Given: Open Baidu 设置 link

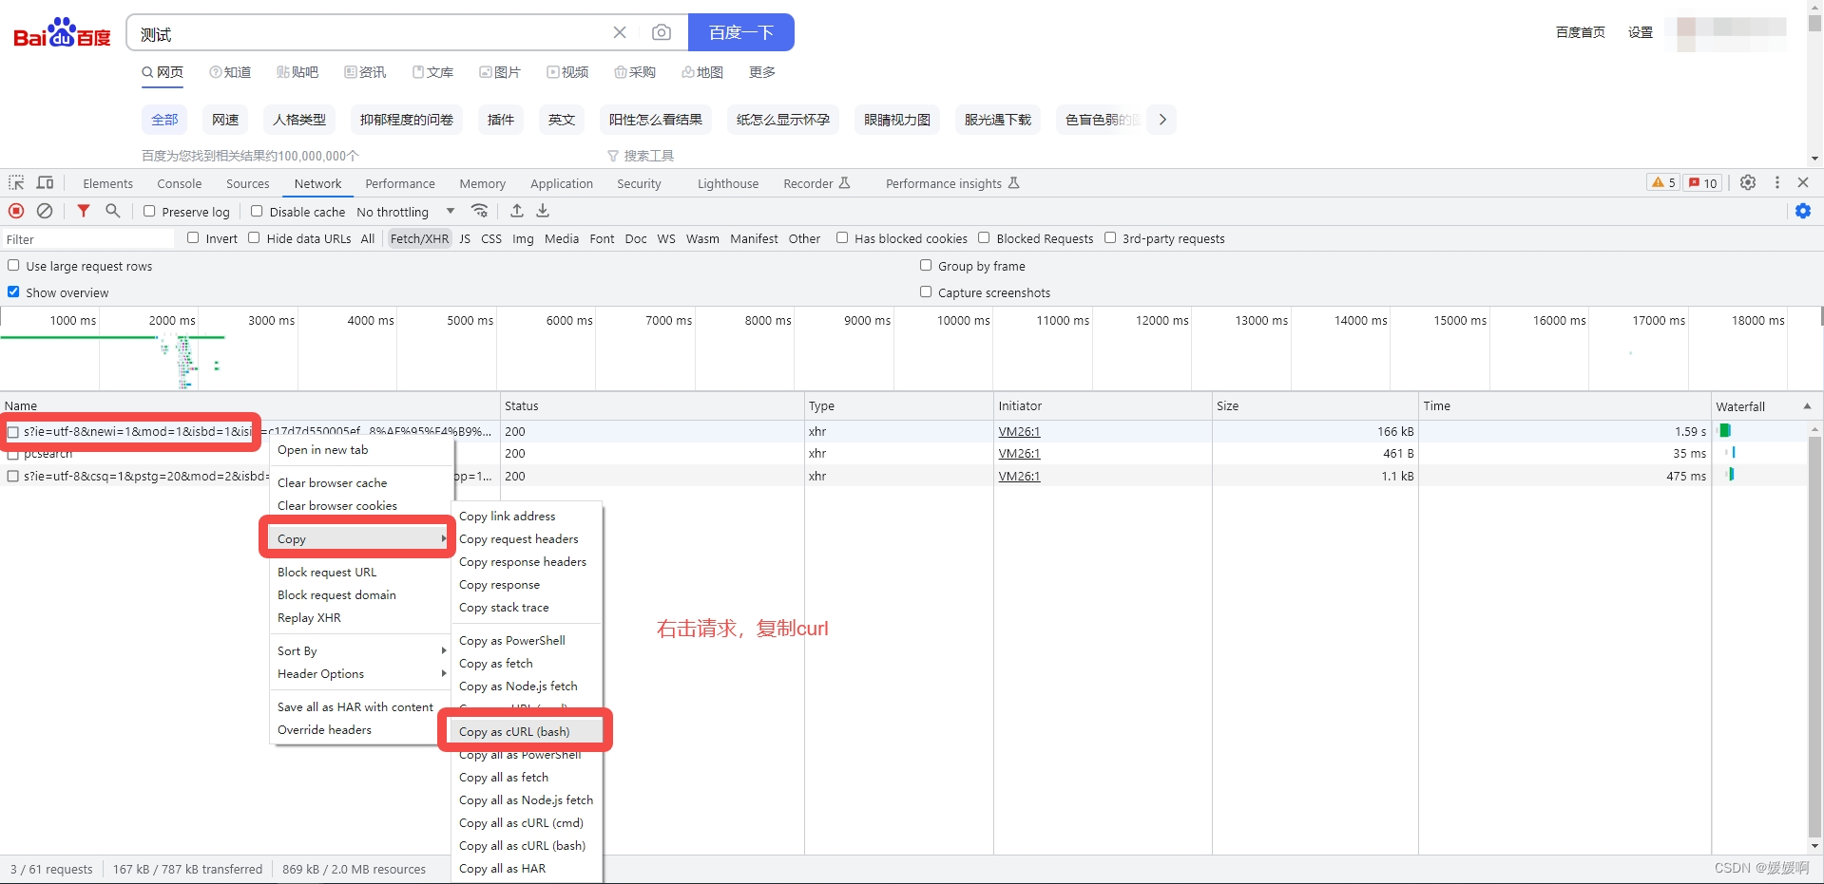Looking at the screenshot, I should point(1641,32).
